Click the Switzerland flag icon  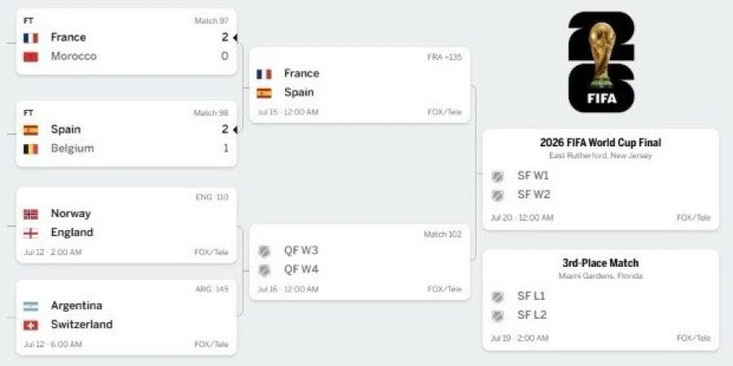31,325
